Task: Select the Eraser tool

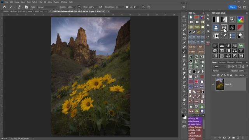Action: 184,65
